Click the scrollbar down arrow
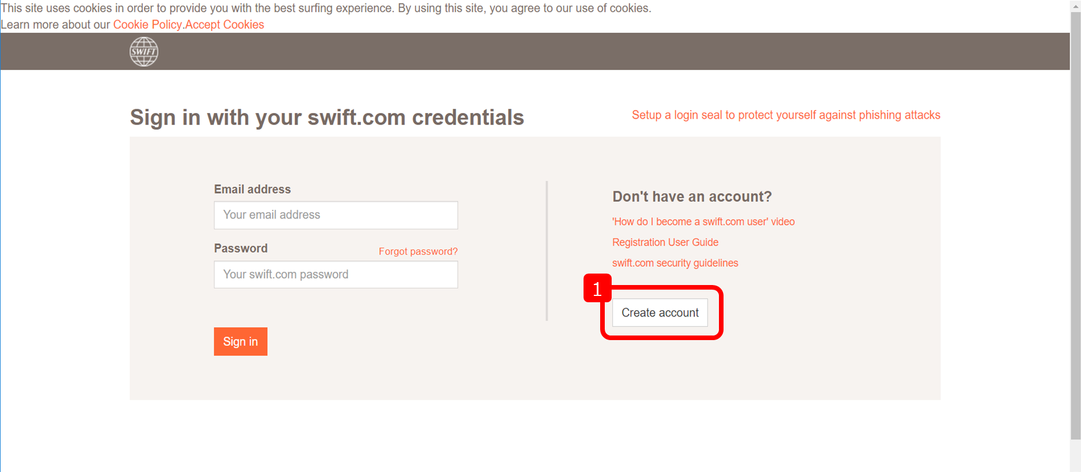 1075,466
